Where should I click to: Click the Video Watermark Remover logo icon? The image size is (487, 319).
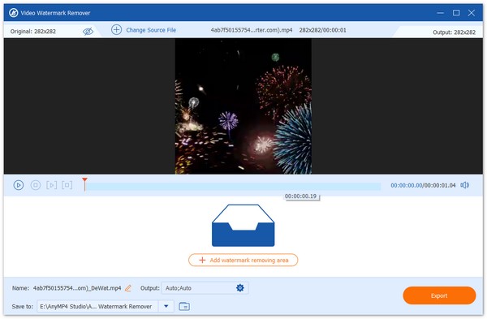pyautogui.click(x=13, y=13)
